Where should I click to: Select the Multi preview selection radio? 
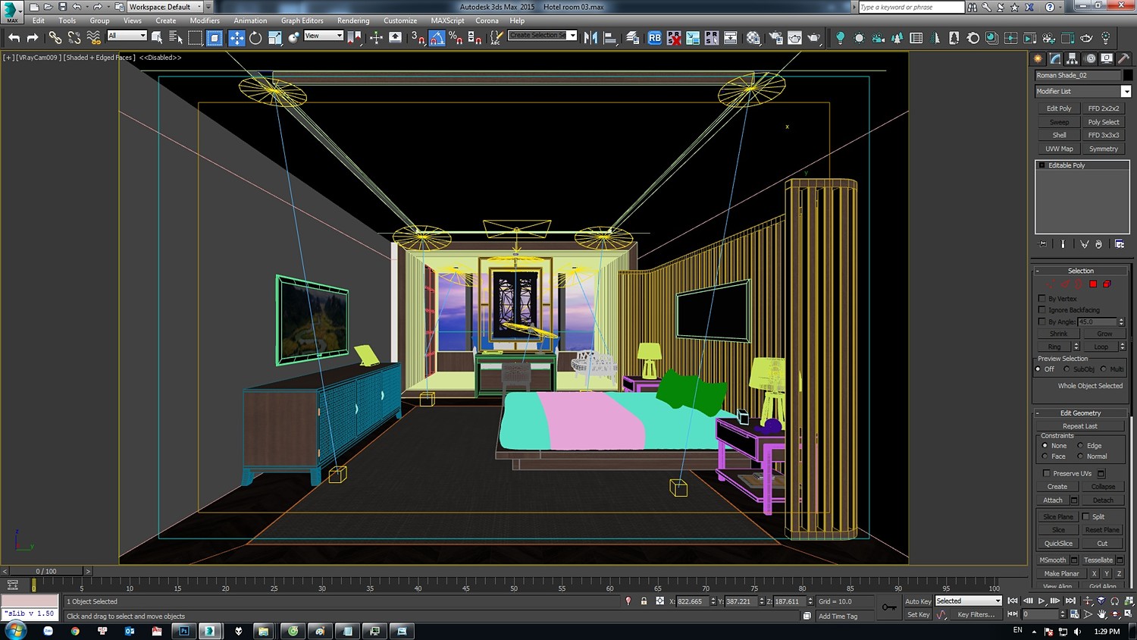coord(1104,369)
